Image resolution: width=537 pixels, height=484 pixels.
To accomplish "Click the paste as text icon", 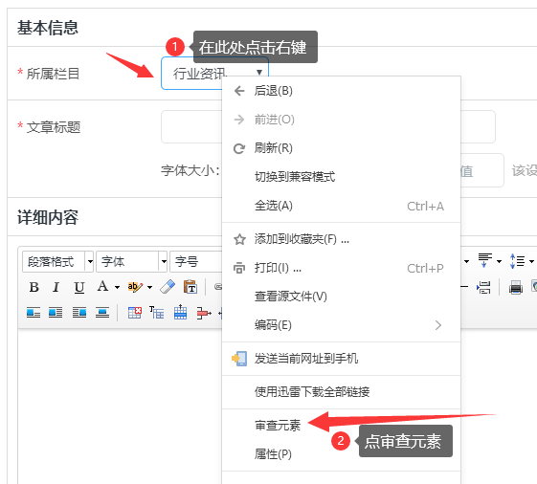I will click(x=190, y=287).
